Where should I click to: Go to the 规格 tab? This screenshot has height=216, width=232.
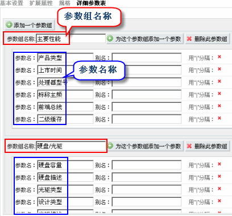coord(64,3)
